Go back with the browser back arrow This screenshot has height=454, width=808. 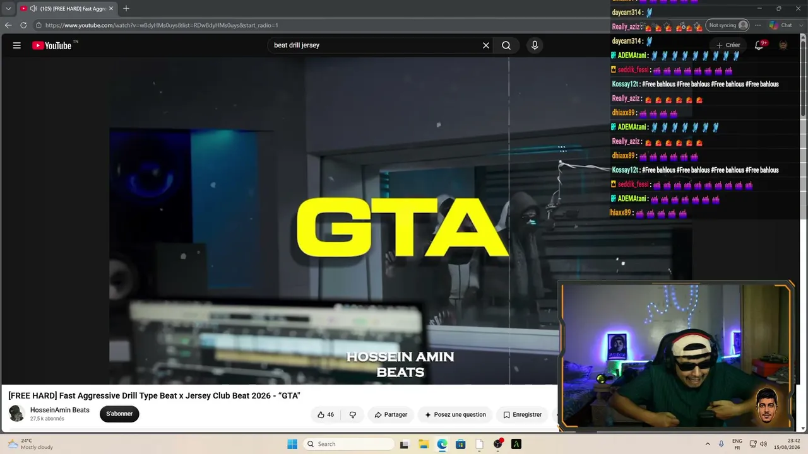pyautogui.click(x=8, y=25)
